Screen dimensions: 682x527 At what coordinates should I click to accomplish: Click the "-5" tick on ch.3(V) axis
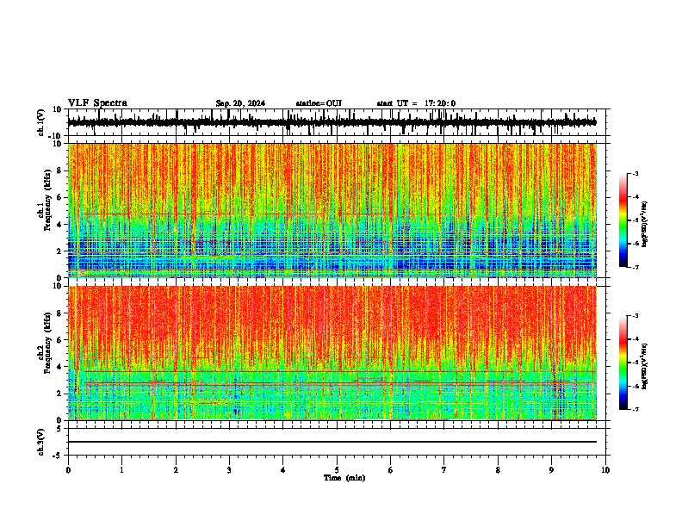(x=58, y=456)
